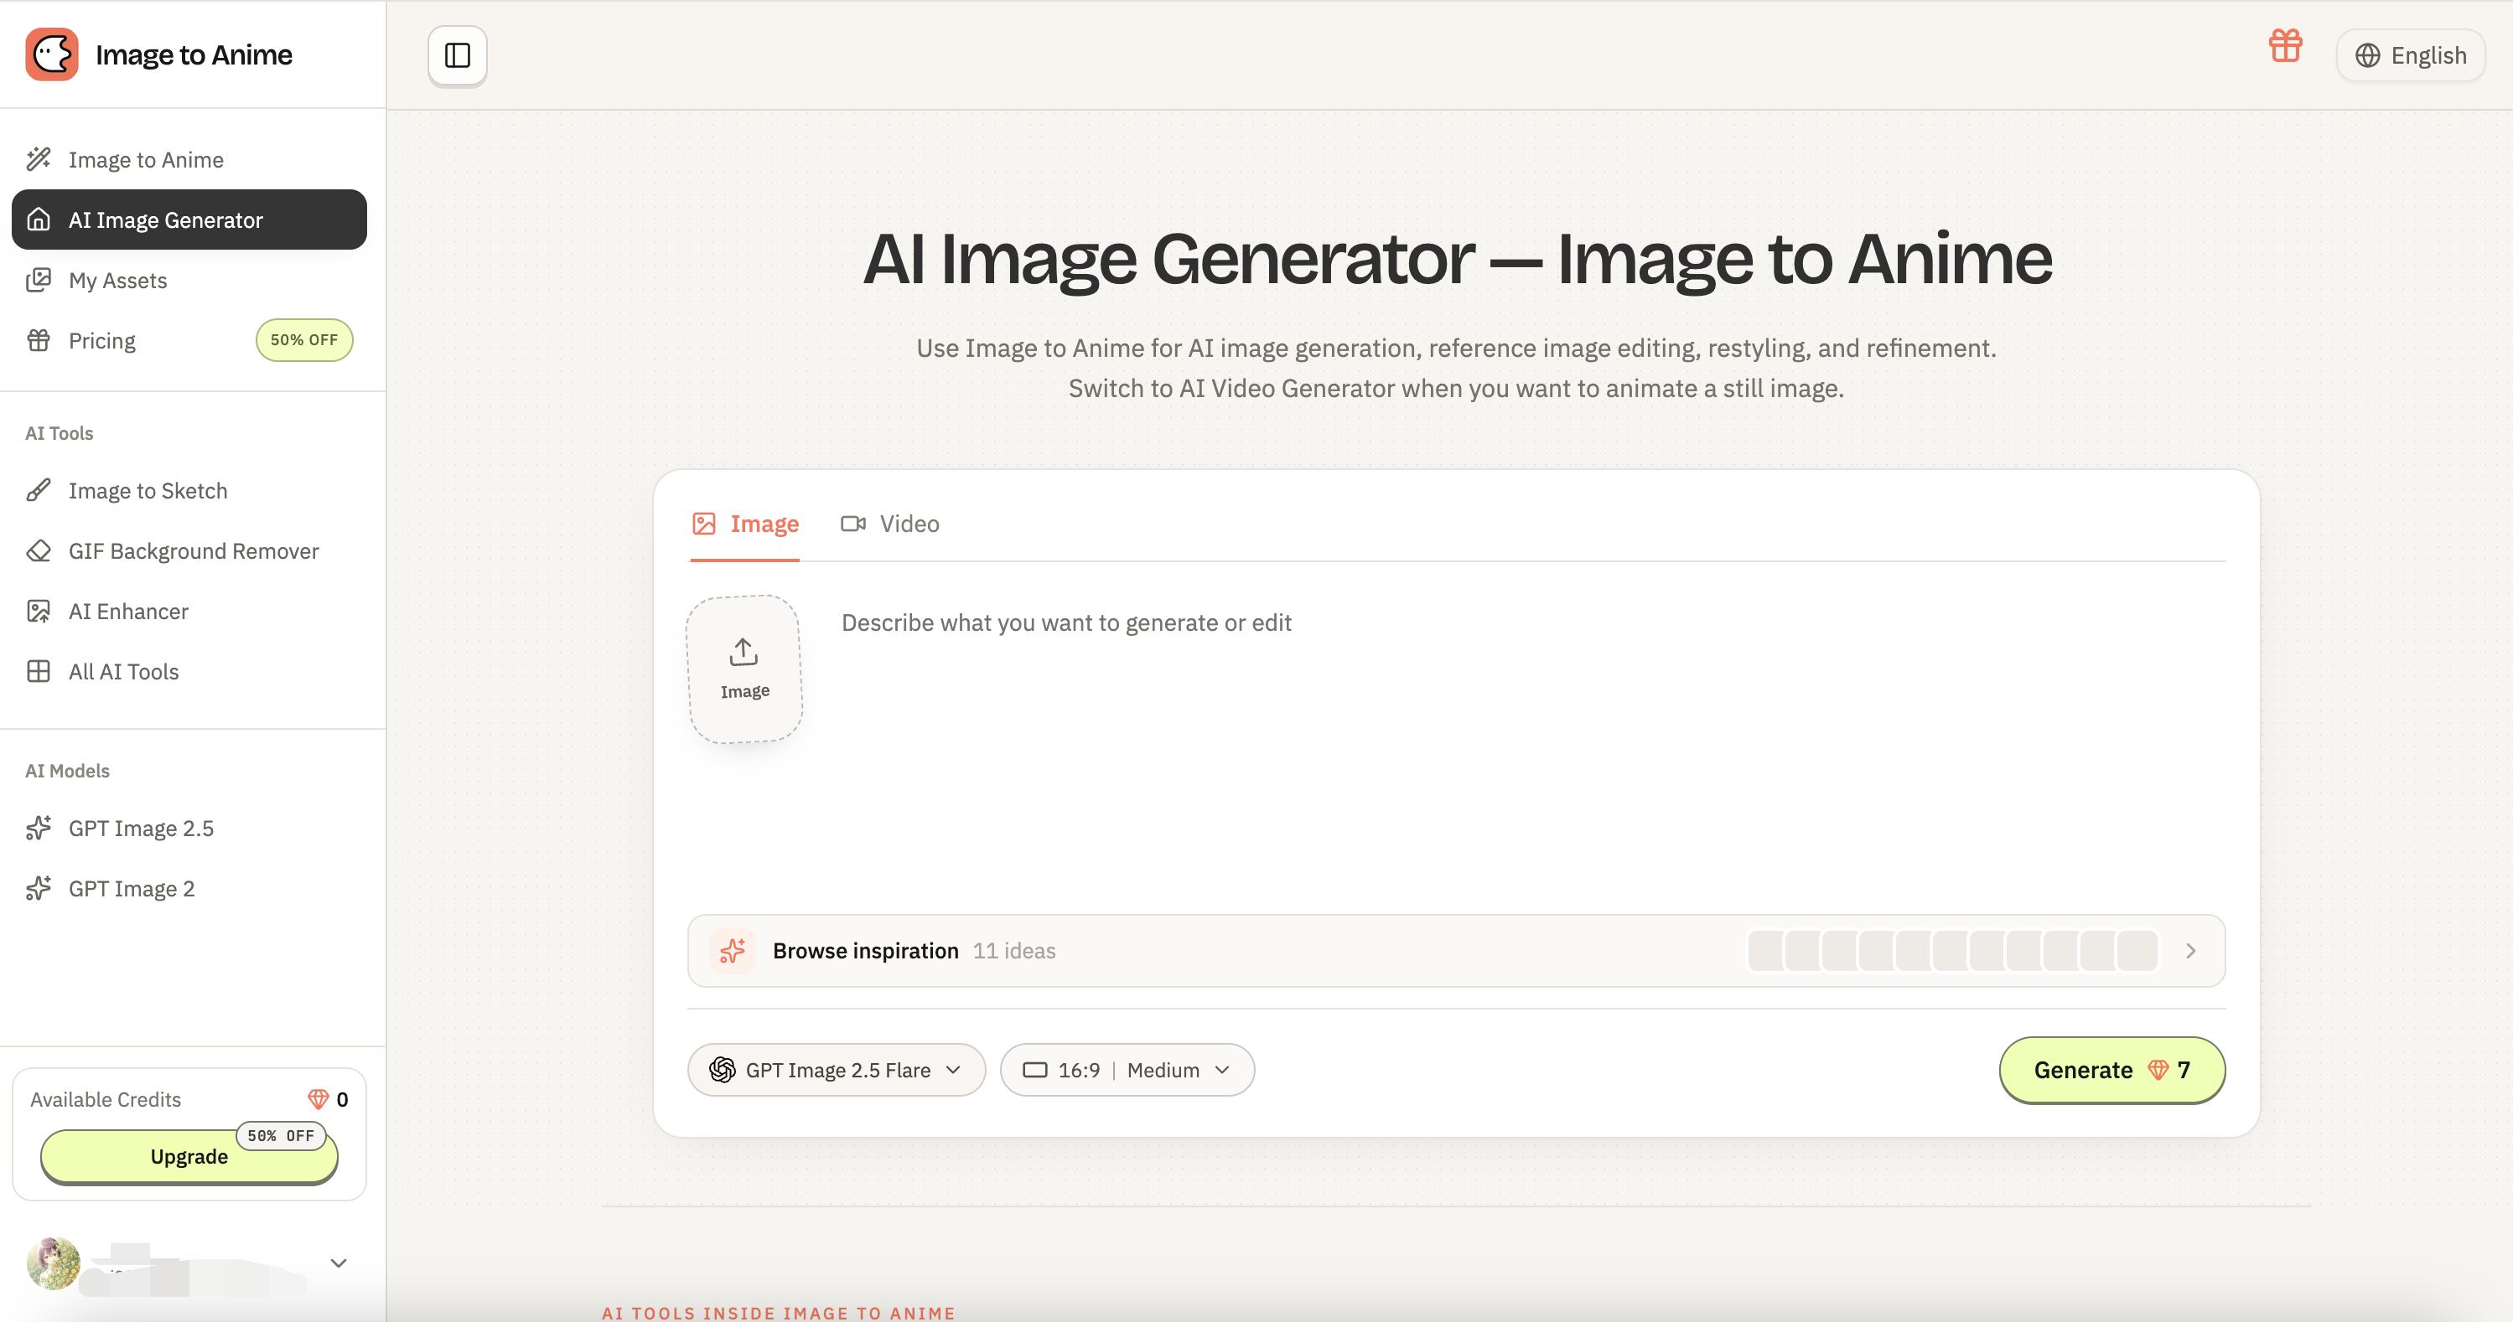Open the Pricing link
The width and height of the screenshot is (2513, 1322).
[101, 340]
